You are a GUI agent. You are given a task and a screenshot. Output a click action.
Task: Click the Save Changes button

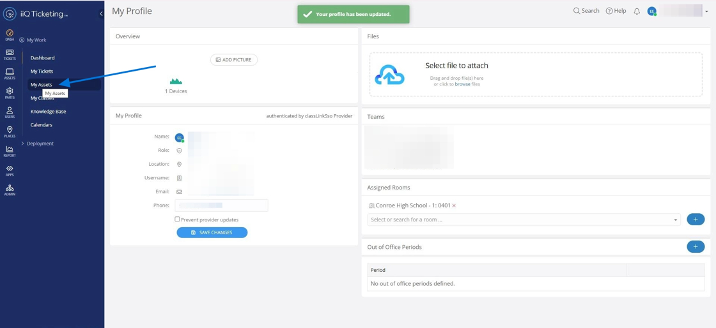point(212,232)
